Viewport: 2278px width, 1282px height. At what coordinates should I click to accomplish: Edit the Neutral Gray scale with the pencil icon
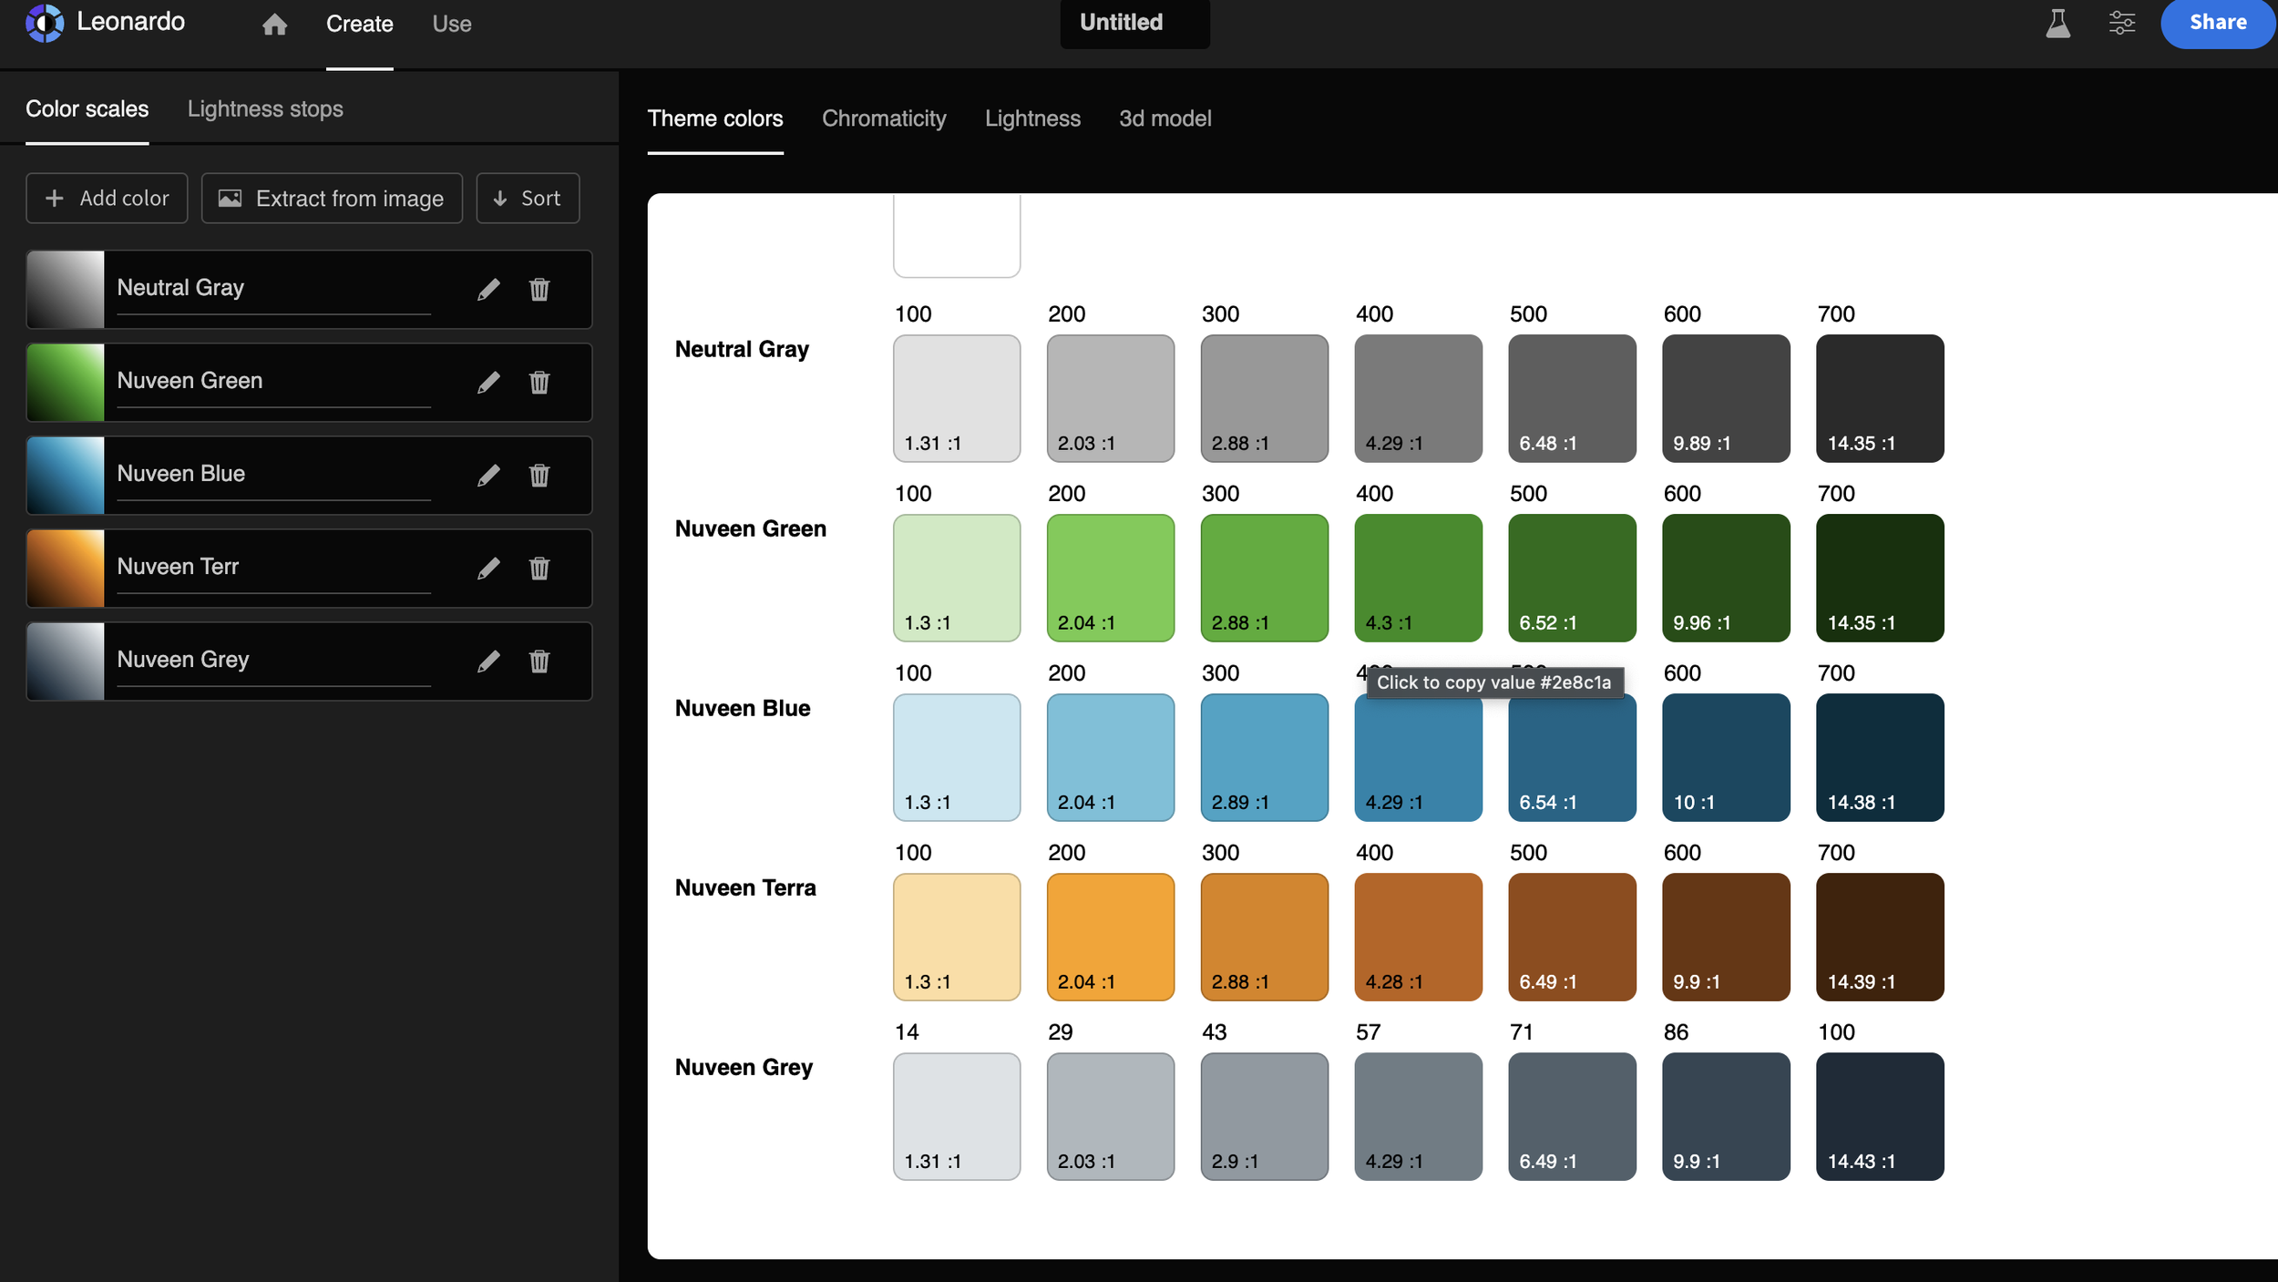click(x=488, y=290)
